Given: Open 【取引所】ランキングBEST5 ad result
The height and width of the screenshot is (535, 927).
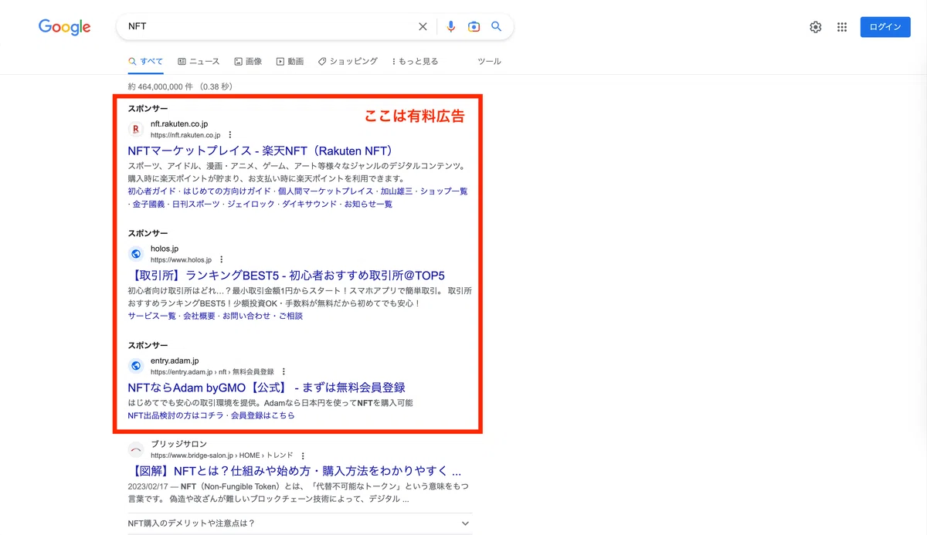Looking at the screenshot, I should pos(287,276).
